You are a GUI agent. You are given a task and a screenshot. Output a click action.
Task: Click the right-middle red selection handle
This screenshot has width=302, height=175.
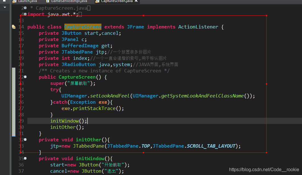tap(266, 84)
